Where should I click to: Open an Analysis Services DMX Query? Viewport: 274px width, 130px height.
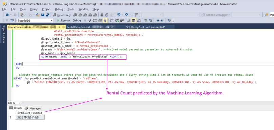pos(85,15)
